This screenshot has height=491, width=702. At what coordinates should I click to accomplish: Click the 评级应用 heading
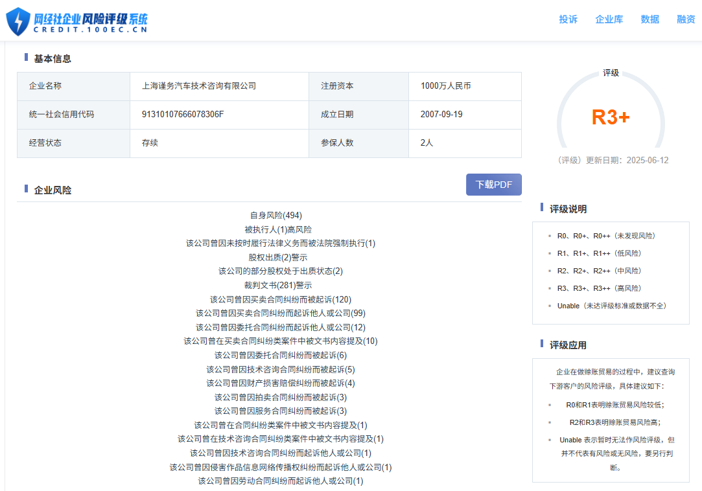pos(568,345)
